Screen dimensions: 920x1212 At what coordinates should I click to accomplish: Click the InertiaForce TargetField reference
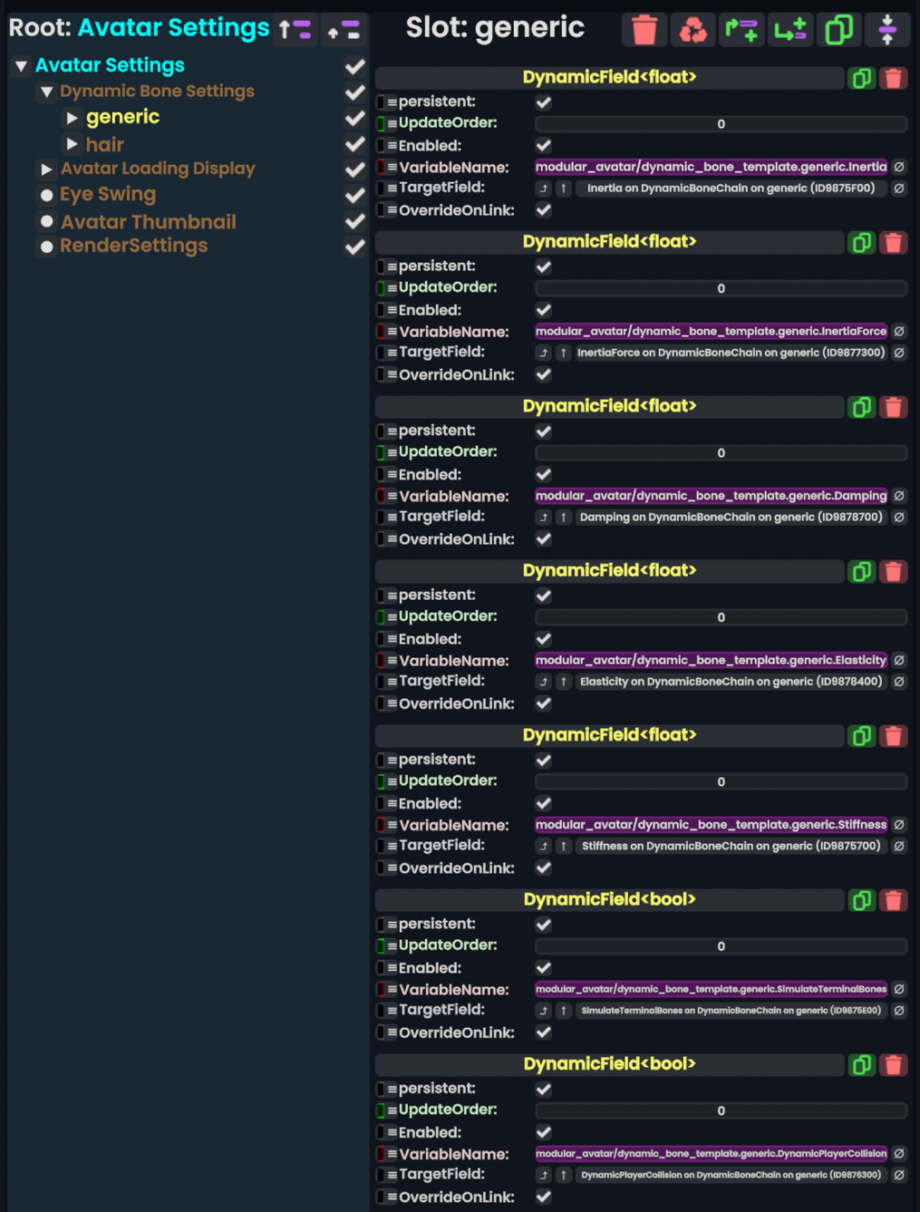[731, 353]
